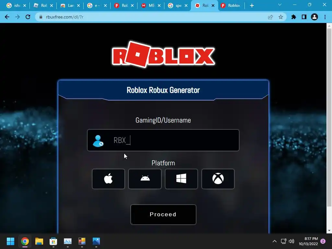
Task: Click the volume speaker icon
Action: [291, 241]
